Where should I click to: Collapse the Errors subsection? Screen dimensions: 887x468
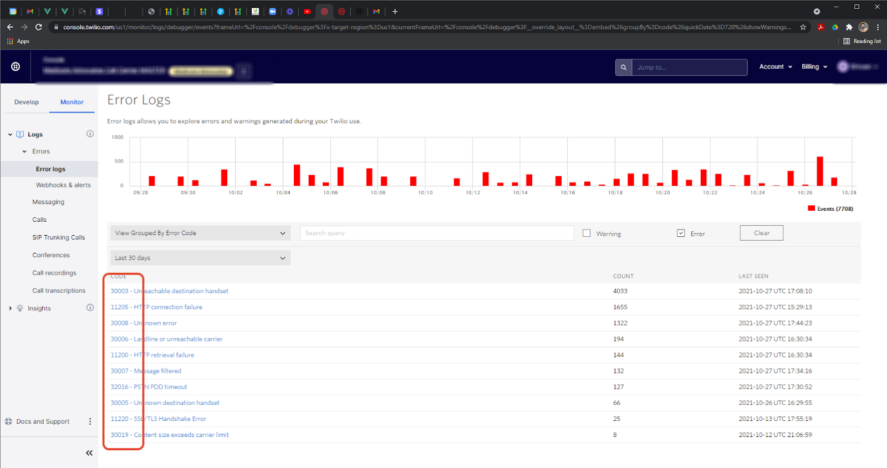[24, 151]
